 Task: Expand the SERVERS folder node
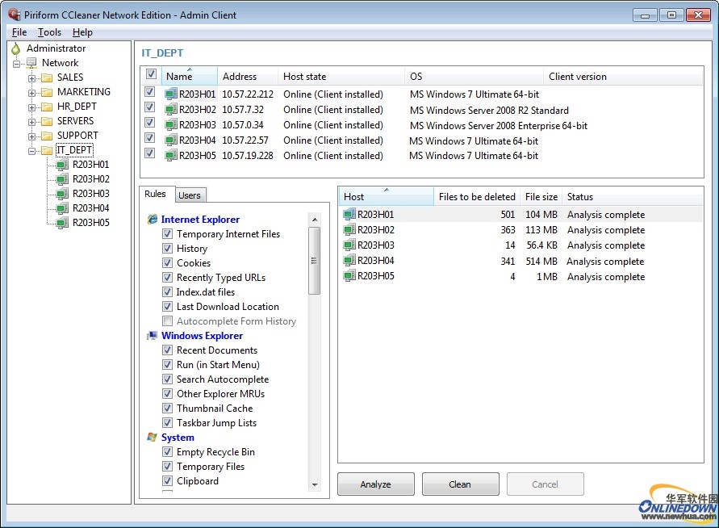32,121
